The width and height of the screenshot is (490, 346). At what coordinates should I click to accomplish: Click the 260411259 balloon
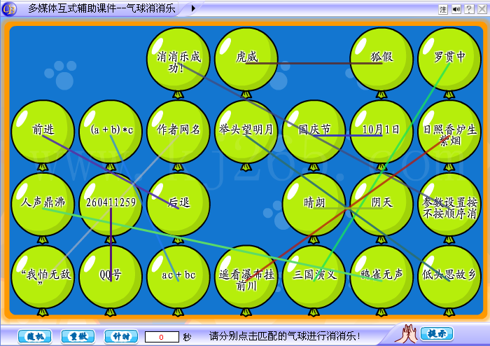click(111, 204)
